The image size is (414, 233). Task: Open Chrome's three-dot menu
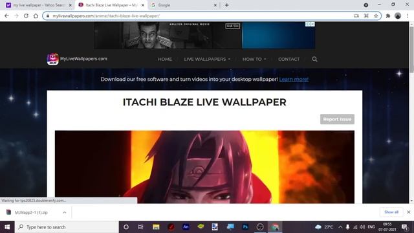pyautogui.click(x=408, y=16)
